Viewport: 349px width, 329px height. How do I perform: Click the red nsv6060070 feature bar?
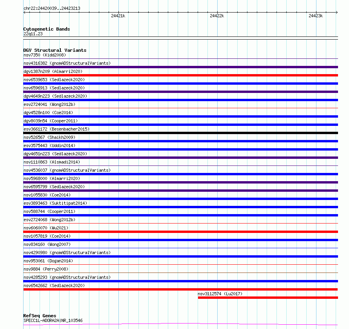181,232
